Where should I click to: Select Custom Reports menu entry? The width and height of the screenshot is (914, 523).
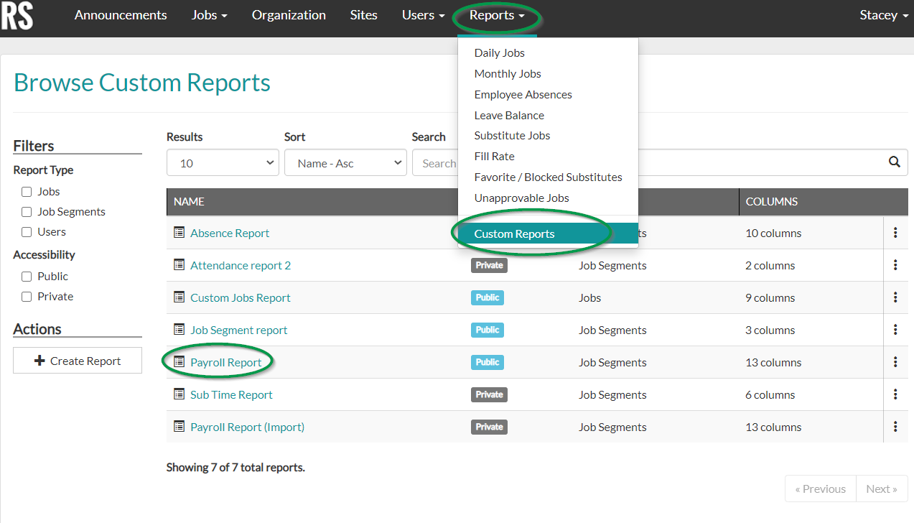[x=548, y=233]
